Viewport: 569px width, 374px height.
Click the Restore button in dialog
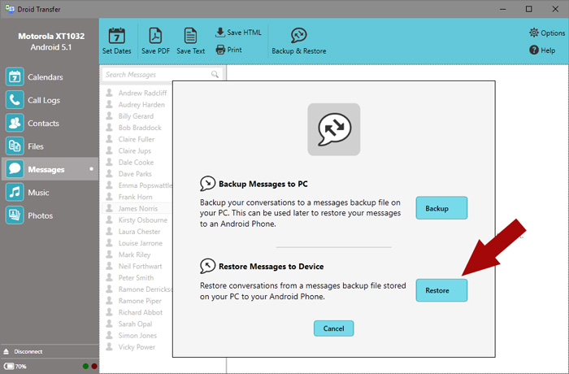[x=441, y=290]
